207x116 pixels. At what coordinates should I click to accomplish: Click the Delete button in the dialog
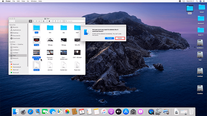click(120, 38)
